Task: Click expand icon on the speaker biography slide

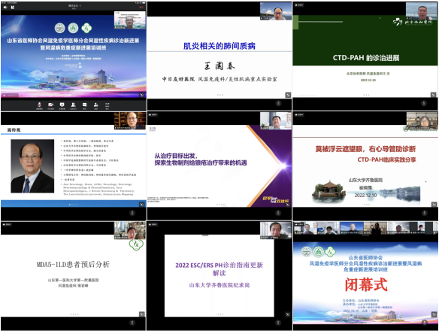Action: tap(142, 205)
